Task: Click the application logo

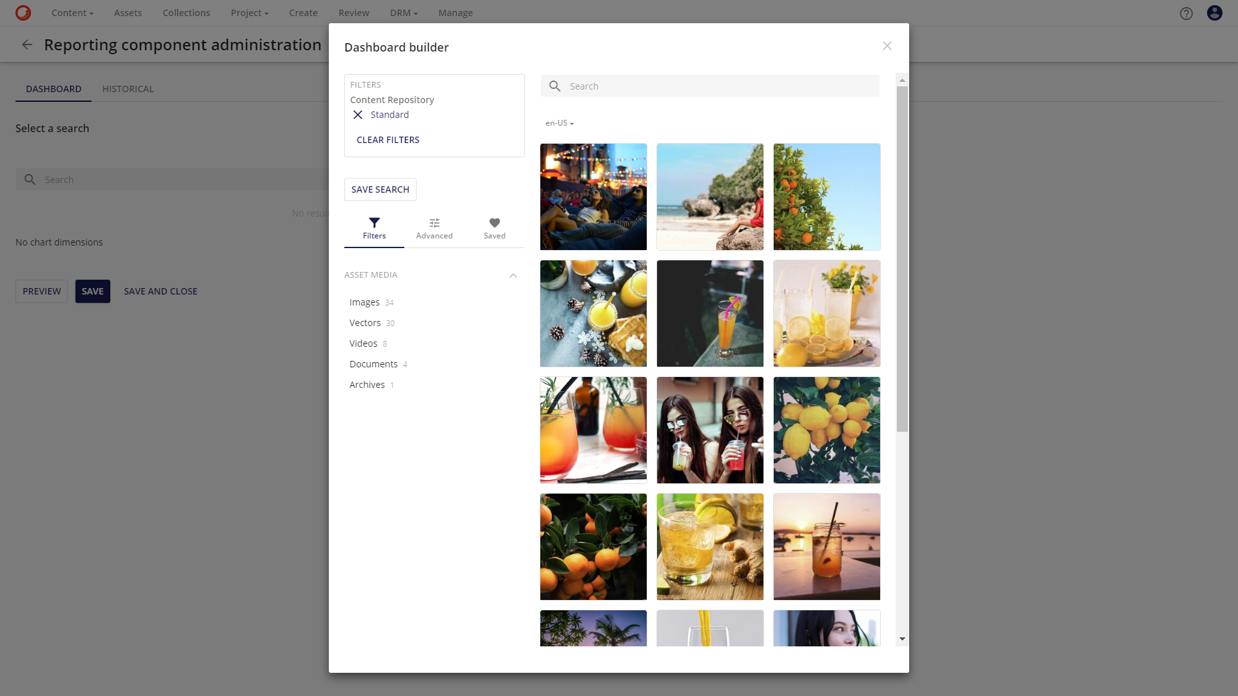Action: pyautogui.click(x=23, y=13)
